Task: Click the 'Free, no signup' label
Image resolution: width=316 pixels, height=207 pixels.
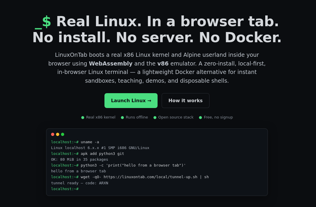Action: [218, 117]
